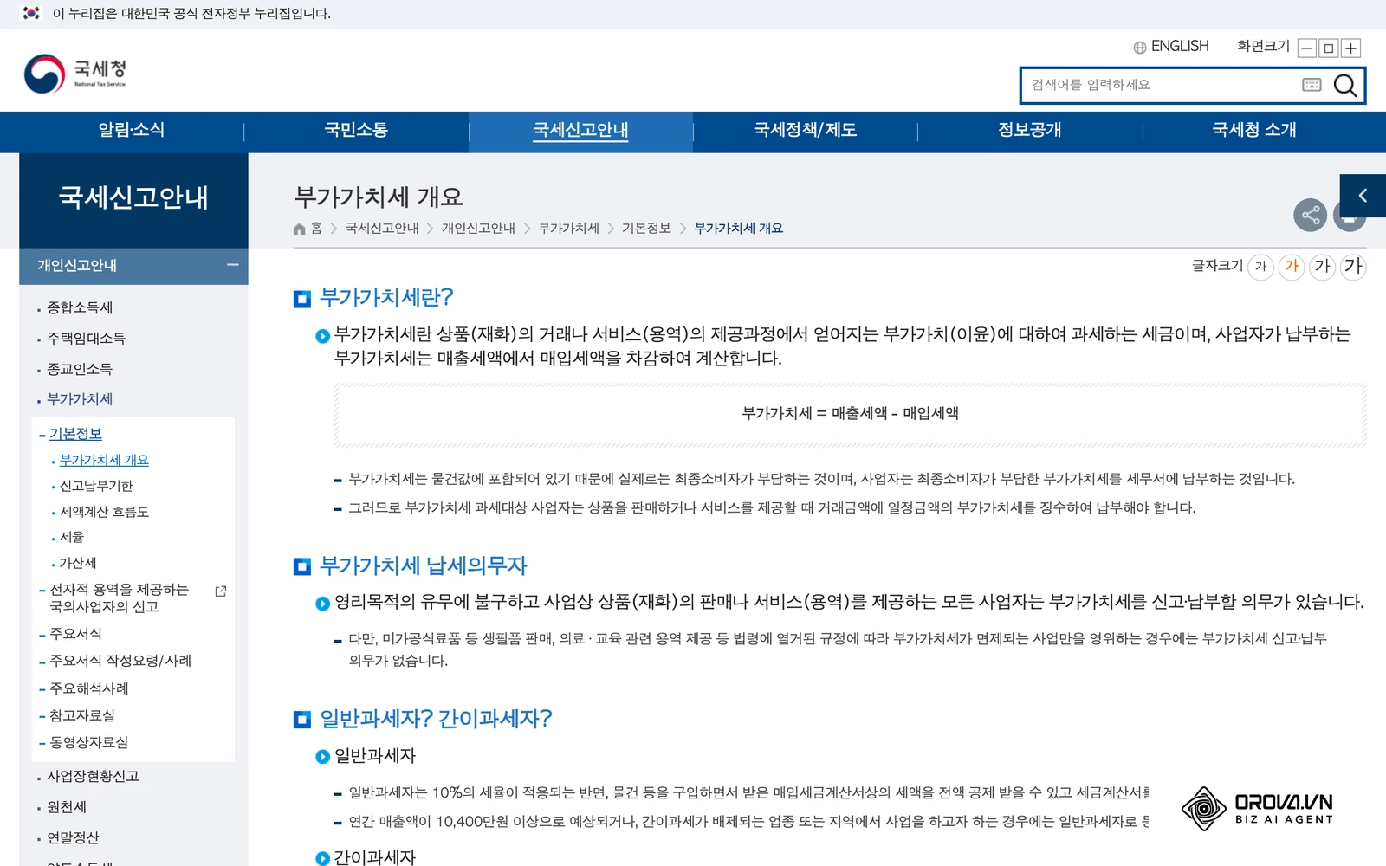The image size is (1386, 866).
Task: Click the home icon in breadcrumb
Action: (x=300, y=229)
